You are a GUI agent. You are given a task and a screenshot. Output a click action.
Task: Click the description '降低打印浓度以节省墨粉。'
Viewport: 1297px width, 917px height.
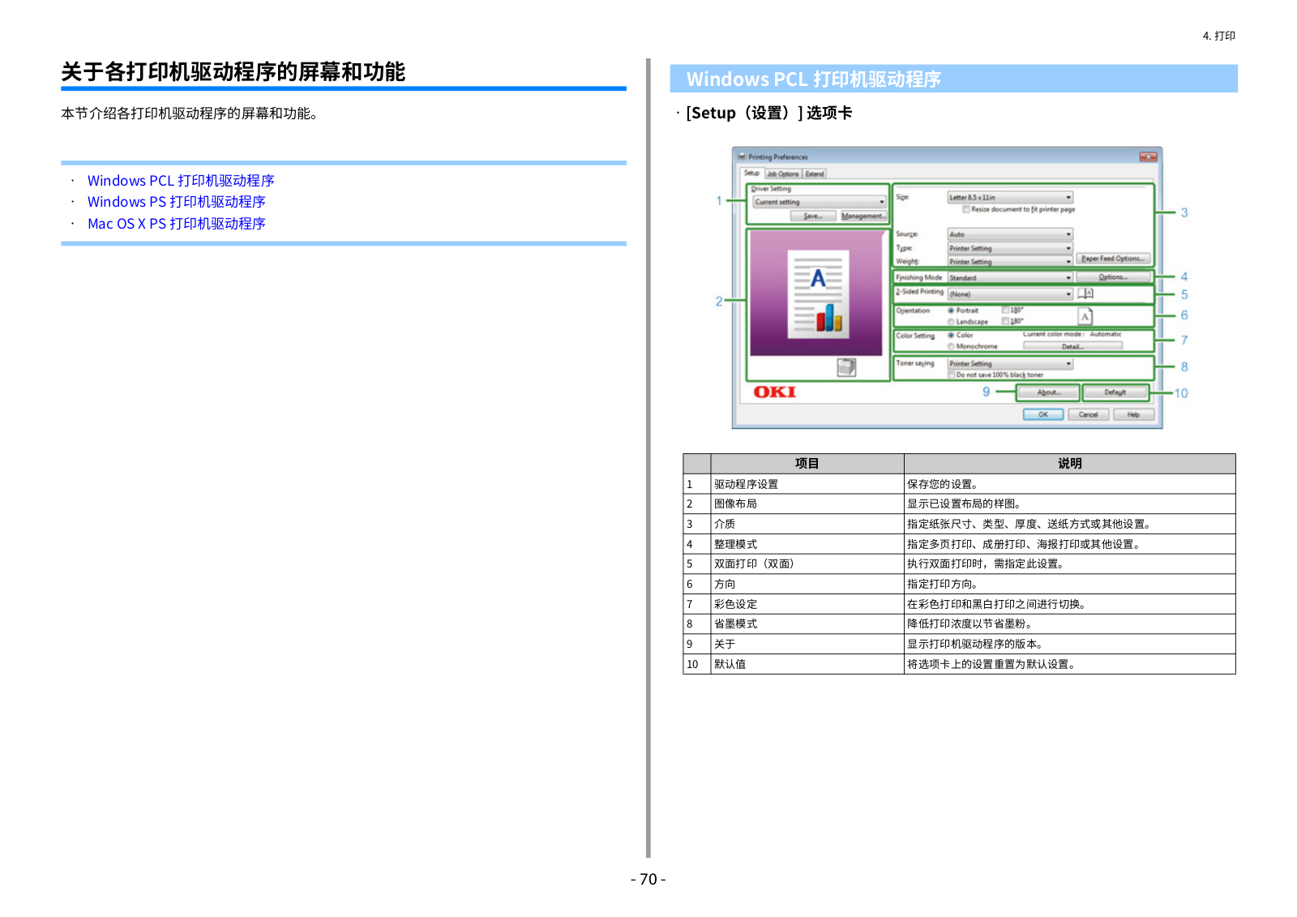(x=971, y=624)
